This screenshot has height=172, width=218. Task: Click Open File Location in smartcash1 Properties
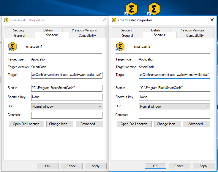26,124
